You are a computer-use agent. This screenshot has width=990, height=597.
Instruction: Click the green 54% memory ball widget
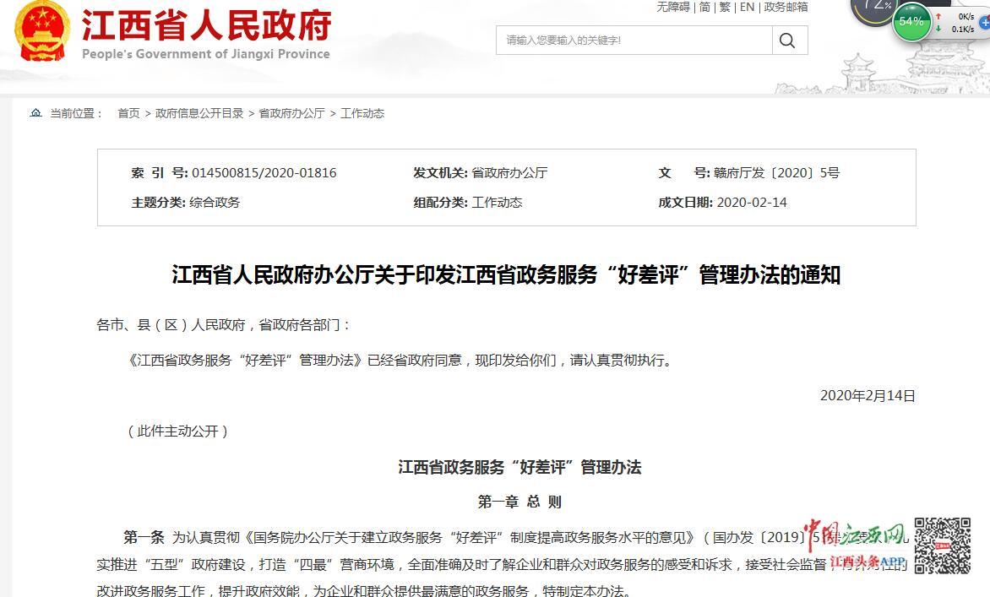click(x=911, y=22)
